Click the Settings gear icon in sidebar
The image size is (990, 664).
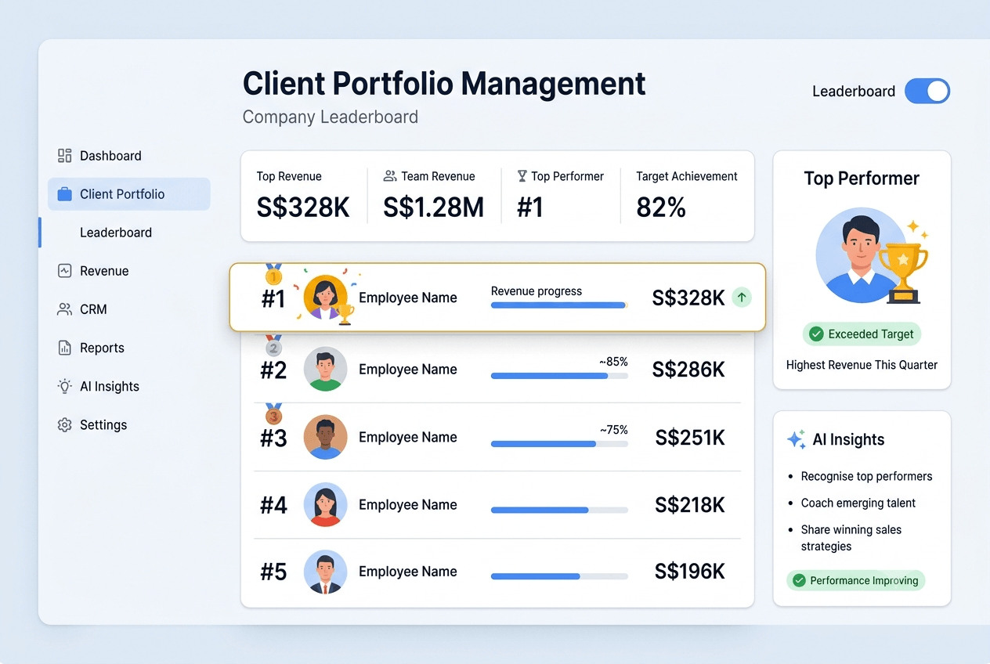pos(65,424)
